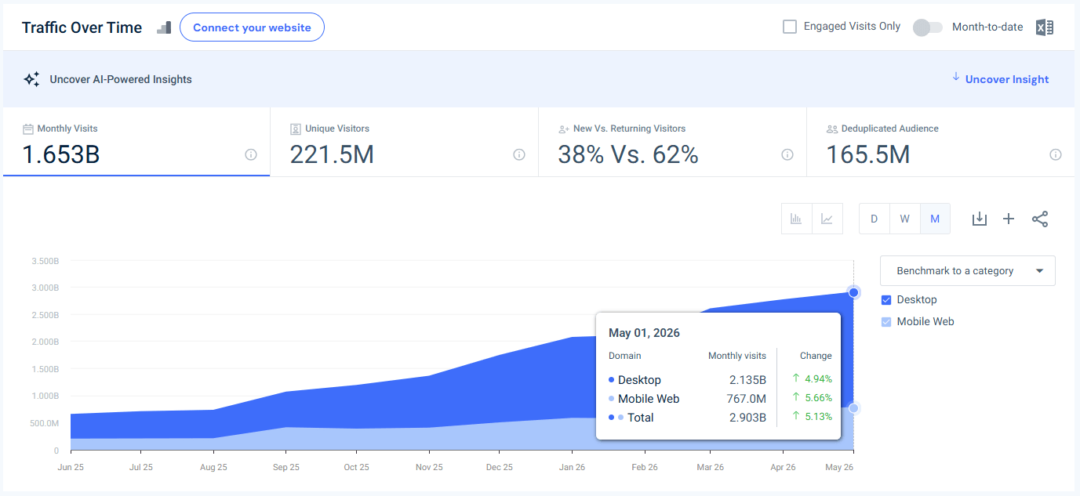1080x496 pixels.
Task: Click the Traffic Over Time heading
Action: 82,27
